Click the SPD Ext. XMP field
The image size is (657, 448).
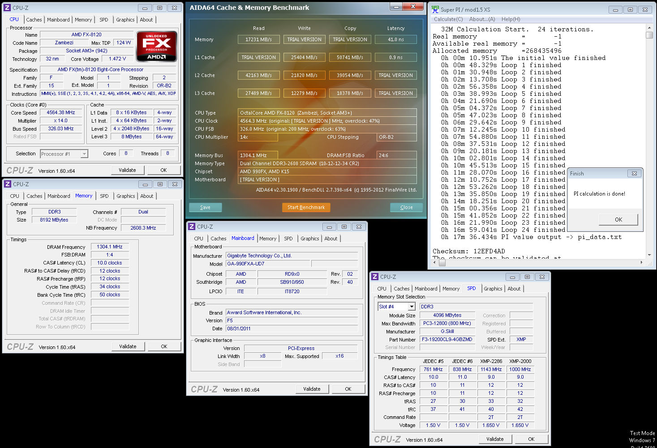[521, 339]
